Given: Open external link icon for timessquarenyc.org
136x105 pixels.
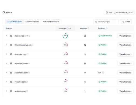Looking at the screenshot, I should pos(33,45).
